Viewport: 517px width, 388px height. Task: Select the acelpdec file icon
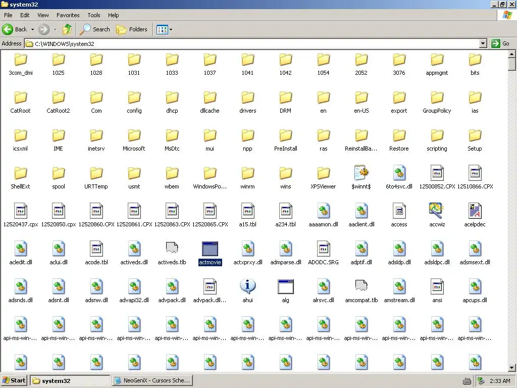[475, 211]
